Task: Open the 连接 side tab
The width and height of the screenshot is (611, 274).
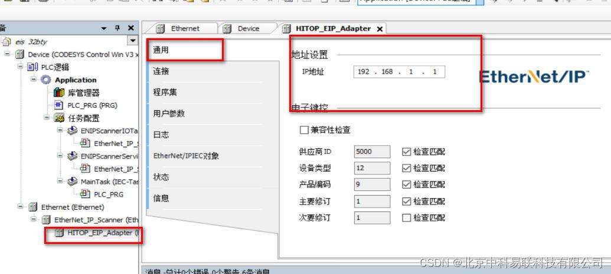Action: click(213, 71)
